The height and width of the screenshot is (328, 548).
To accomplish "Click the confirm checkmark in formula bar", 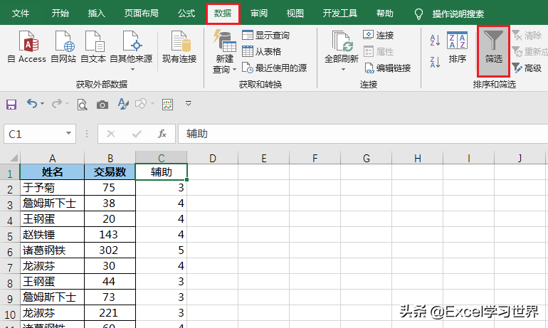I will tap(137, 134).
